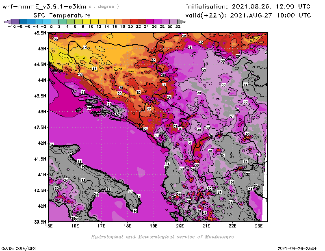Select legend swatch between 4 and 6

[x=71, y=22]
